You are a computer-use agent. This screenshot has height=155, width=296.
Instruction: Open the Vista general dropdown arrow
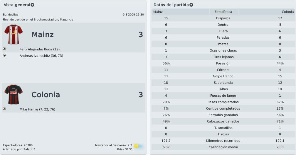33,5
